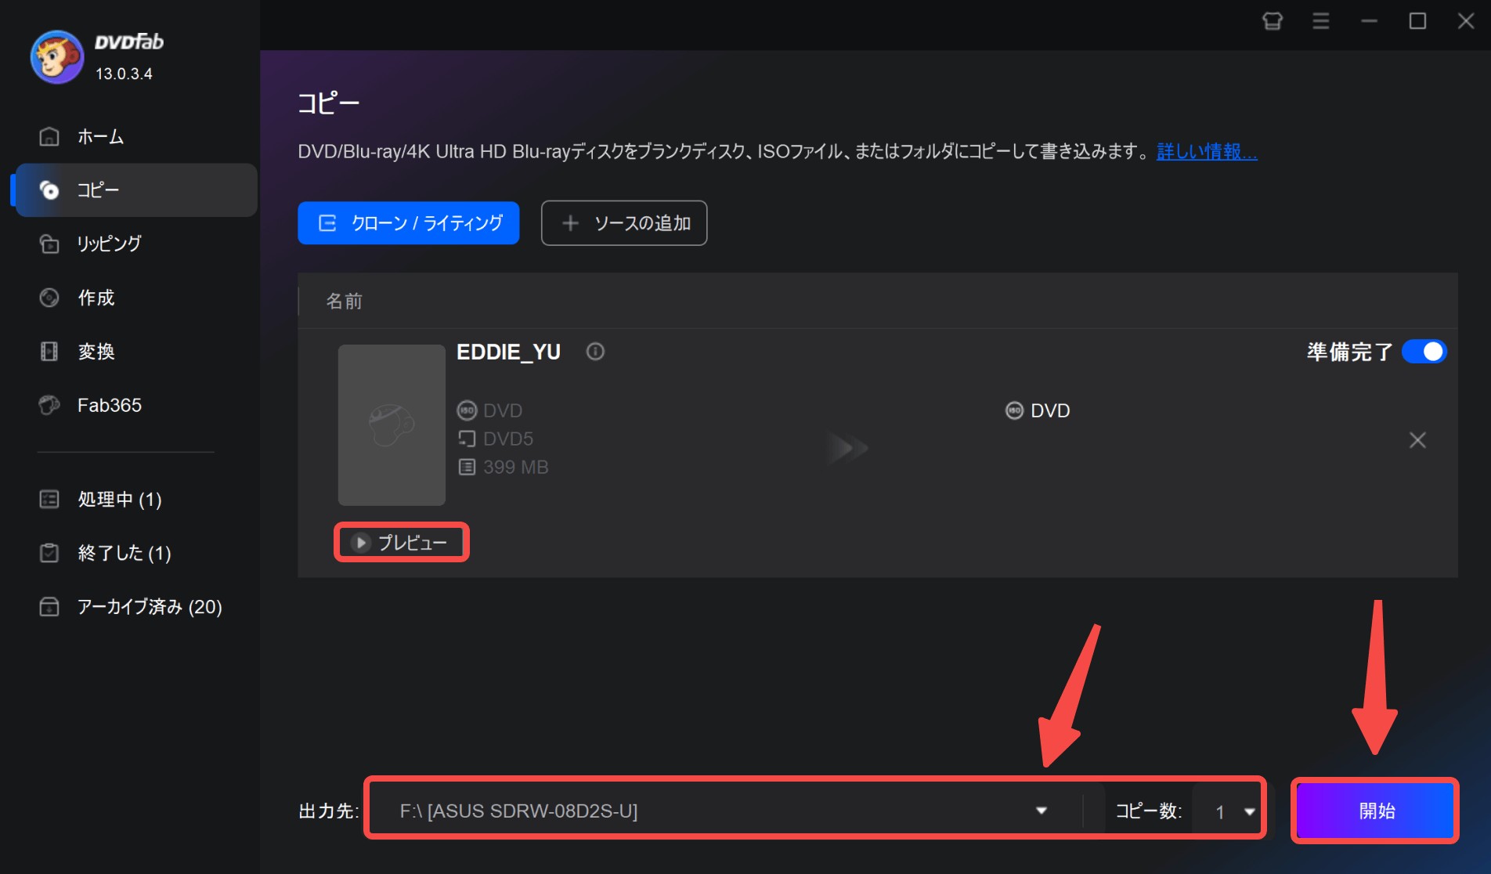
Task: Click the アーカイブ済み archive box icon
Action: pyautogui.click(x=49, y=606)
